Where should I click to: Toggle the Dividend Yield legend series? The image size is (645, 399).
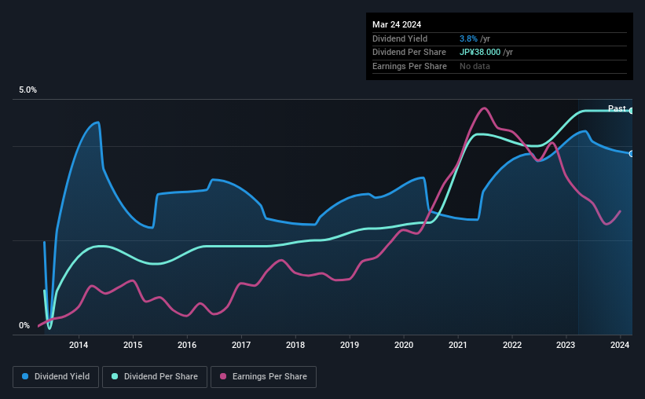pos(57,377)
